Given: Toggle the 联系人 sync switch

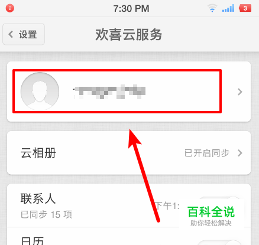Looking at the screenshot, I should [x=219, y=201].
